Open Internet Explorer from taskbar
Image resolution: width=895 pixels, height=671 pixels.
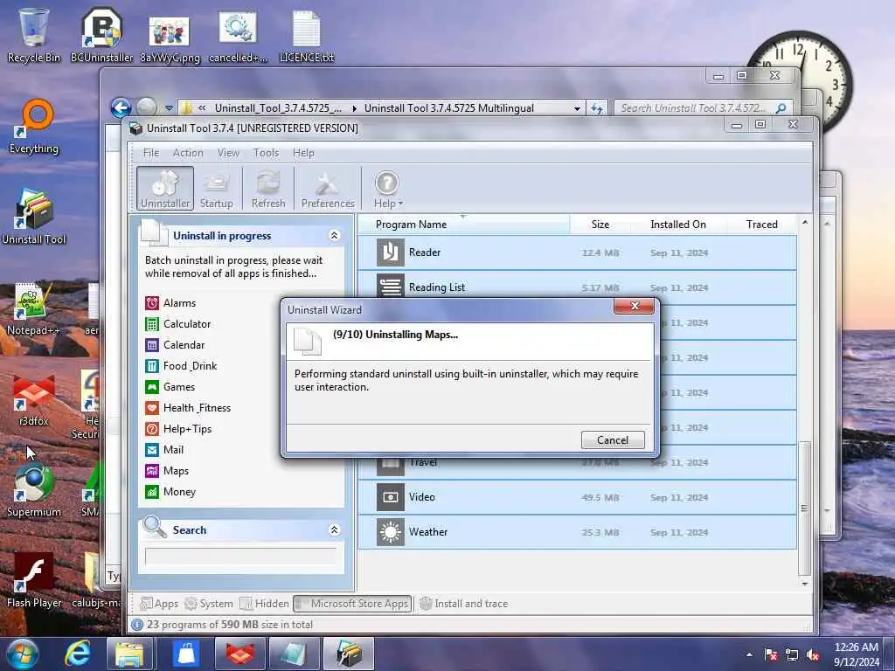(x=77, y=654)
